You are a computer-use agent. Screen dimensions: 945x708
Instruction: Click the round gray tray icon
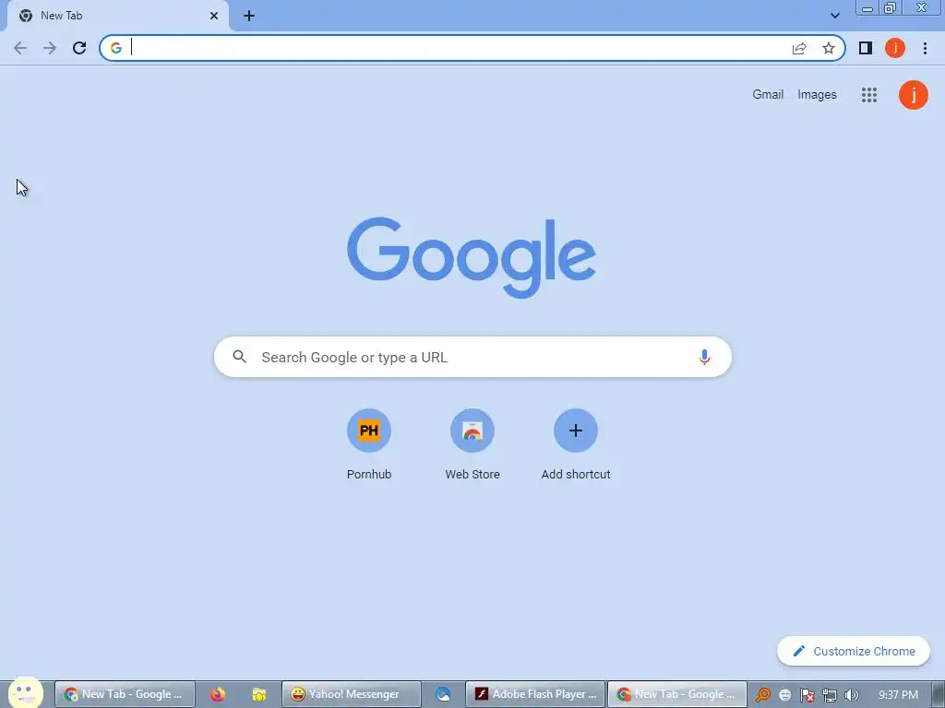(x=784, y=695)
